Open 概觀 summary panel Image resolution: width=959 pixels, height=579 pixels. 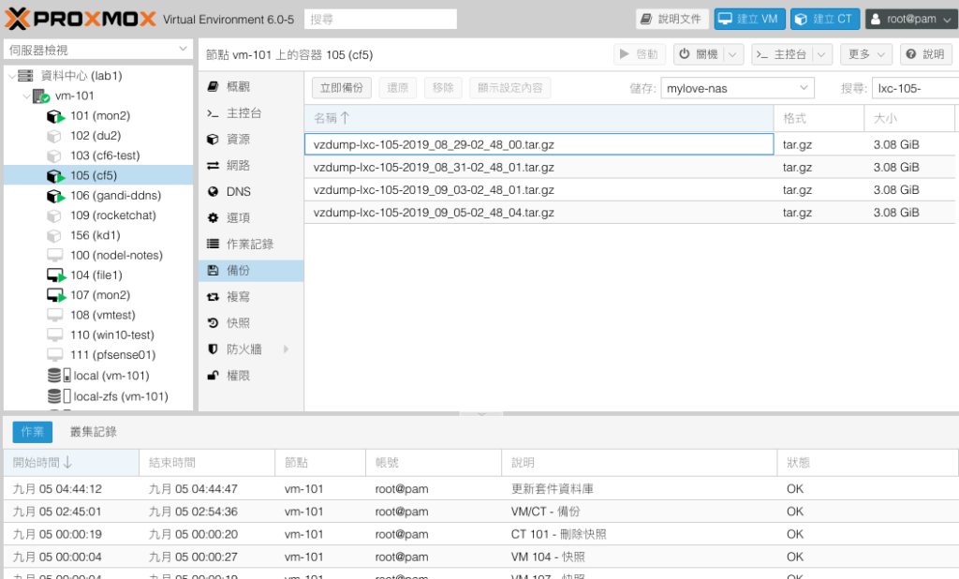251,86
